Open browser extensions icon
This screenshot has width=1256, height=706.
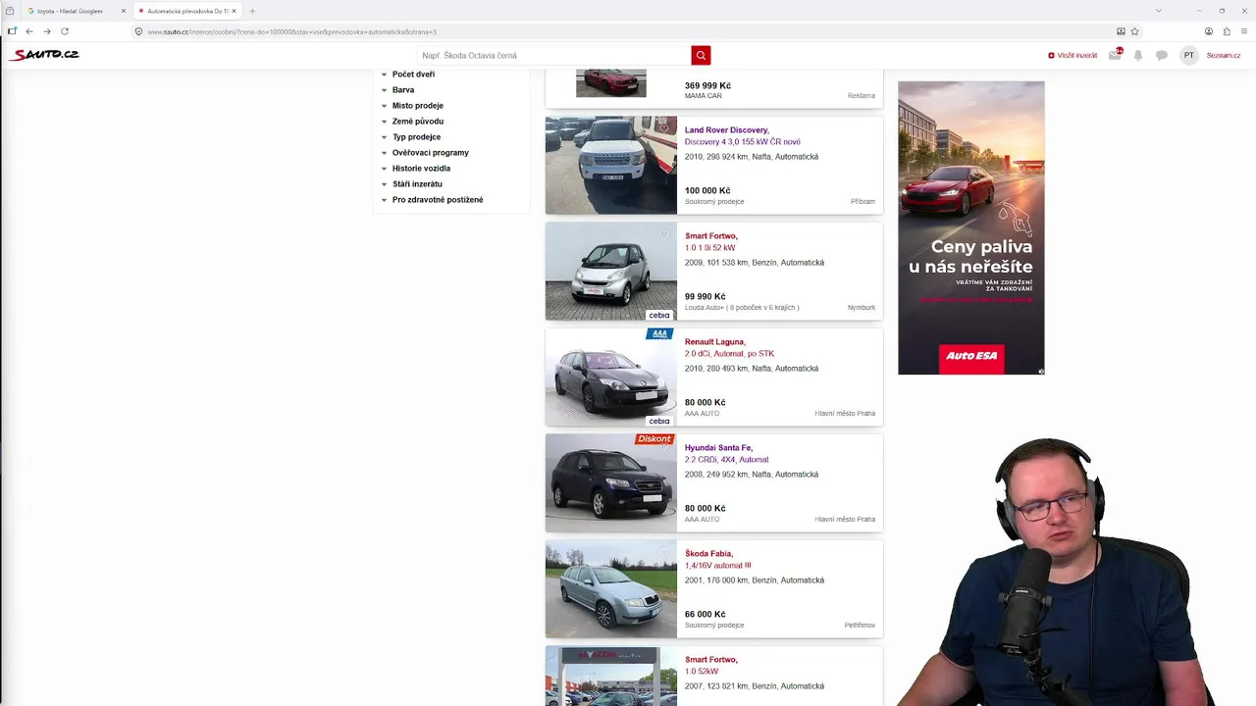pyautogui.click(x=1227, y=31)
